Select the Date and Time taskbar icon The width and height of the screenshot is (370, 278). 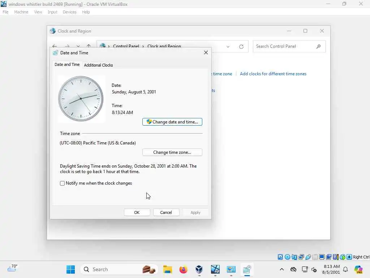[247, 269]
